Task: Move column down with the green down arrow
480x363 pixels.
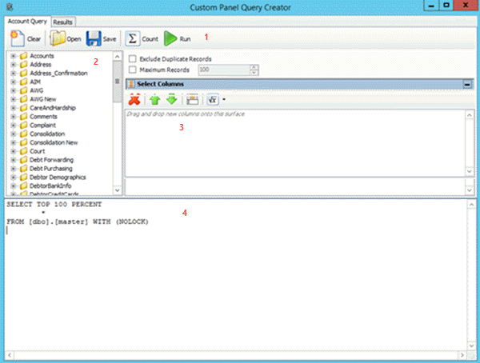Action: click(170, 99)
